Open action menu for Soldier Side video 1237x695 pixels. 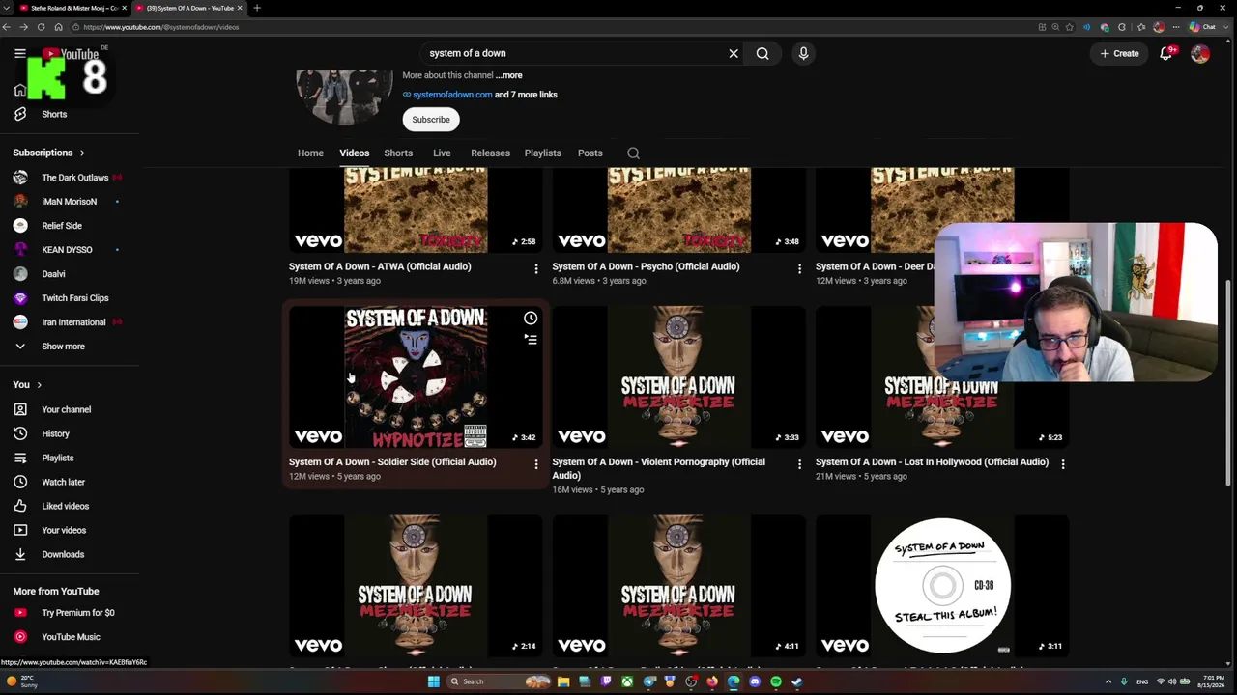[536, 464]
